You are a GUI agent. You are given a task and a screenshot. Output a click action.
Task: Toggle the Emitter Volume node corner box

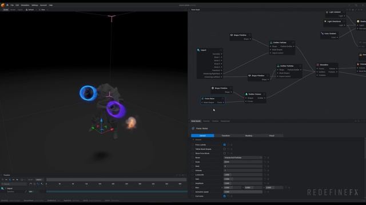pos(264,94)
